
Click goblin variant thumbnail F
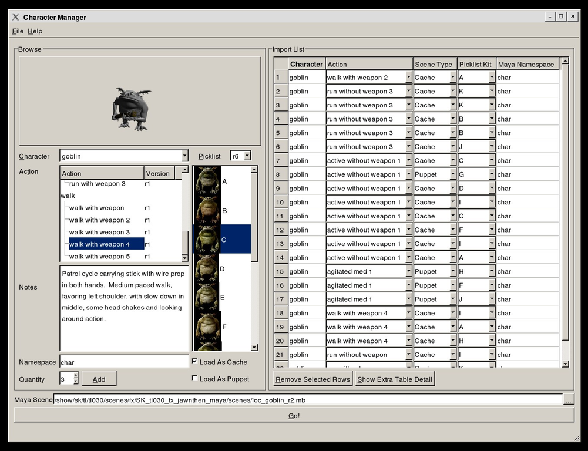point(207,326)
